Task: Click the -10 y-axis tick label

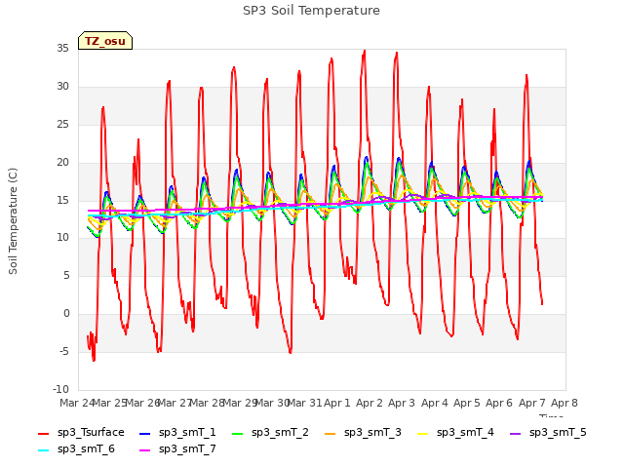Action: point(60,389)
